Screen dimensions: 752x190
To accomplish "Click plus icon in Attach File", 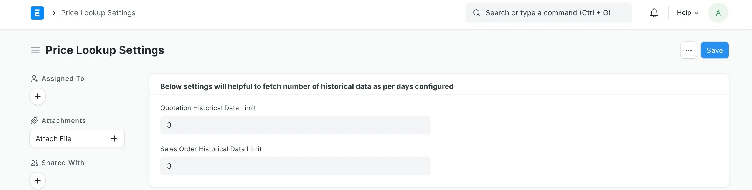I will tap(114, 139).
